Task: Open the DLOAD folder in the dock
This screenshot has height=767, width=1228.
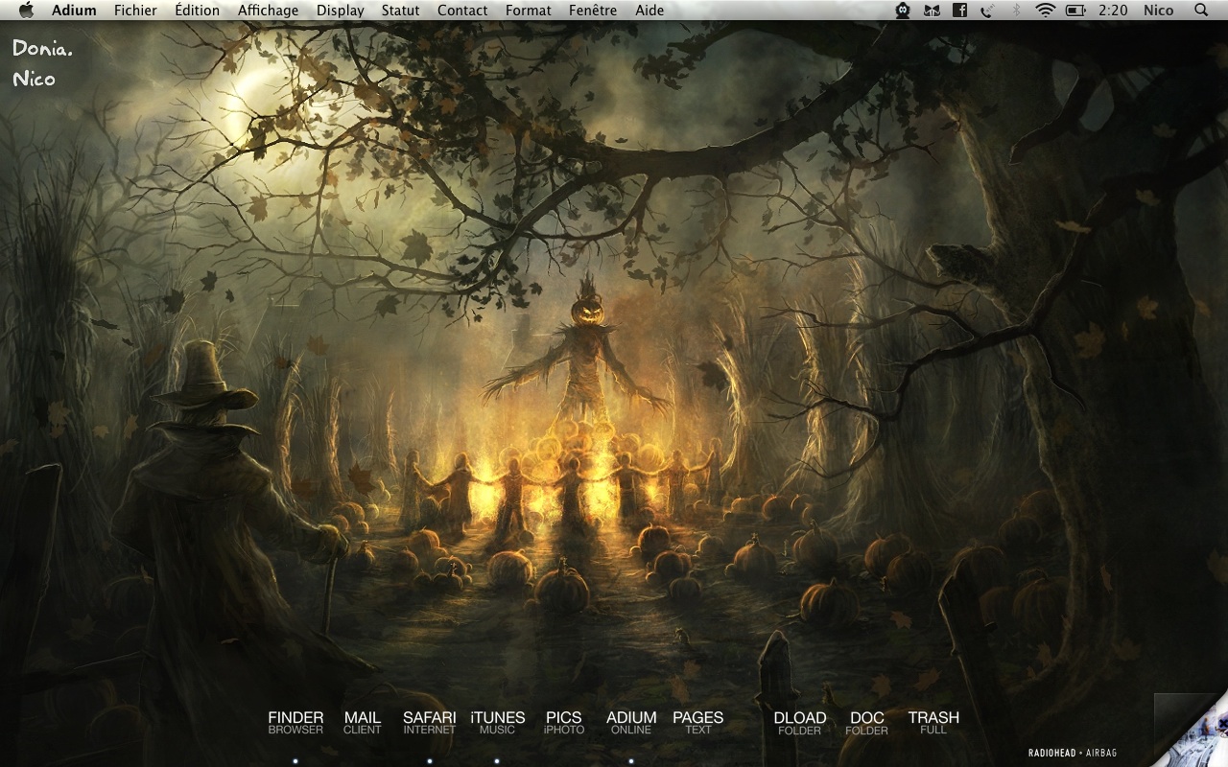Action: point(800,724)
